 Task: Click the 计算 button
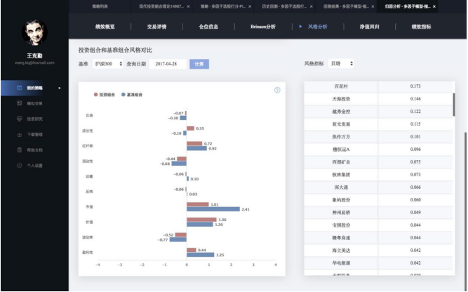click(x=199, y=64)
